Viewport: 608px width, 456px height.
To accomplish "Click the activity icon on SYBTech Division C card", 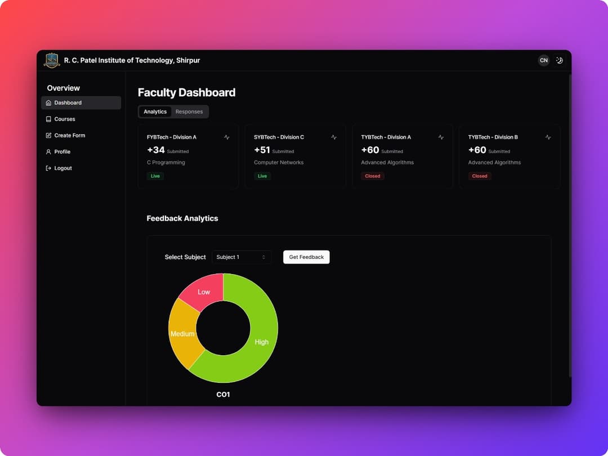I will click(334, 137).
